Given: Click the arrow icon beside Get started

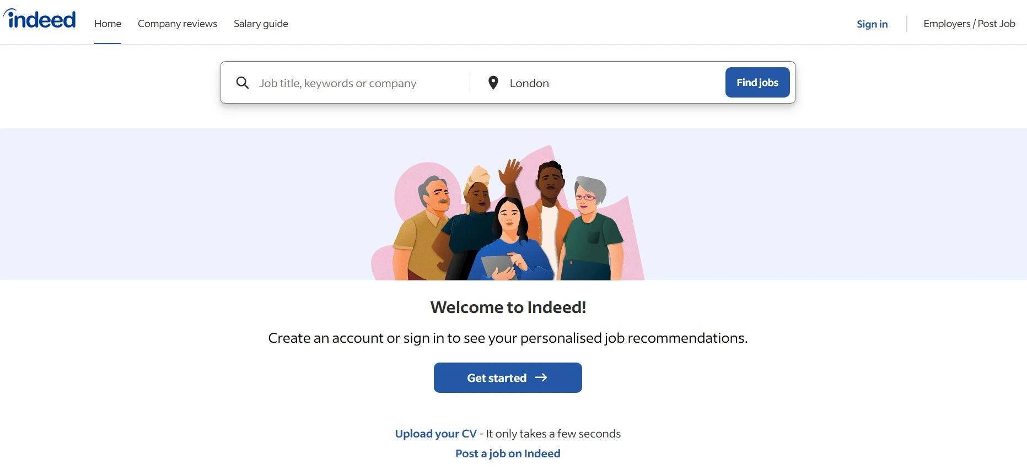Looking at the screenshot, I should (x=541, y=377).
